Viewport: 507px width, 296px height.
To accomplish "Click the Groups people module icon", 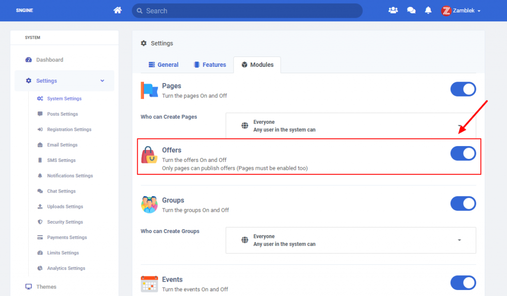I will (x=149, y=204).
